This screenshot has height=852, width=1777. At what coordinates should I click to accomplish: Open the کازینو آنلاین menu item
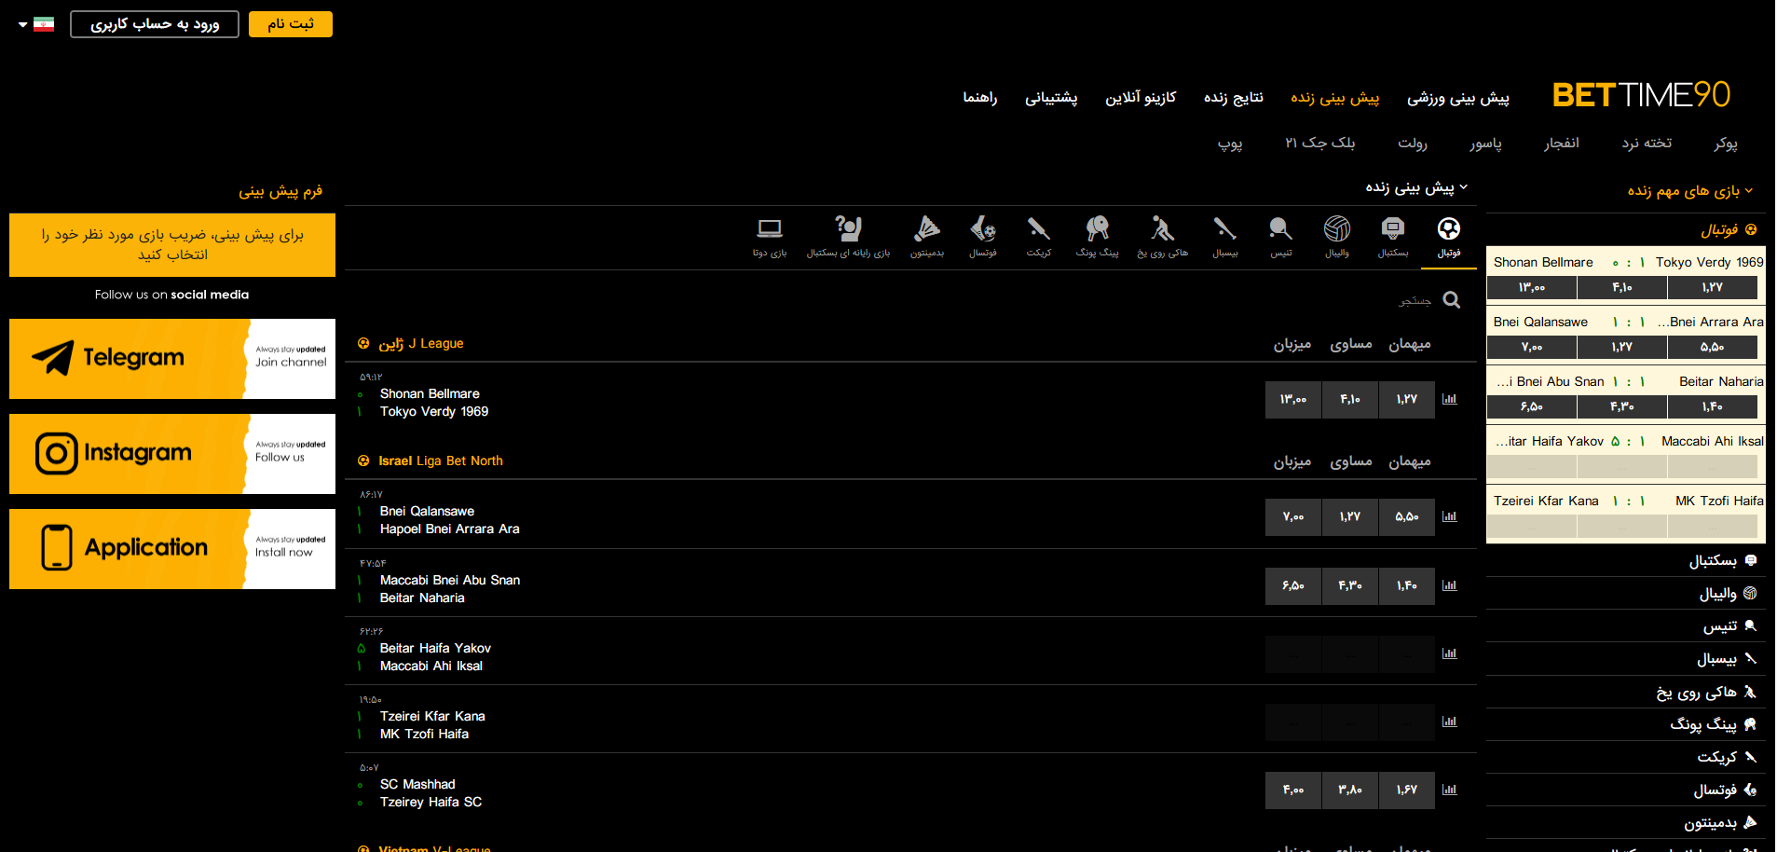[x=1141, y=98]
